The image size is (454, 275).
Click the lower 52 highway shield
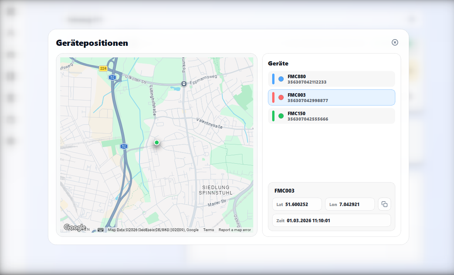[x=124, y=146]
